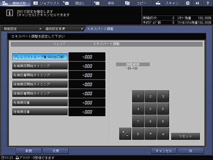Click 予約ジョブ数 readout

tap(159, 23)
